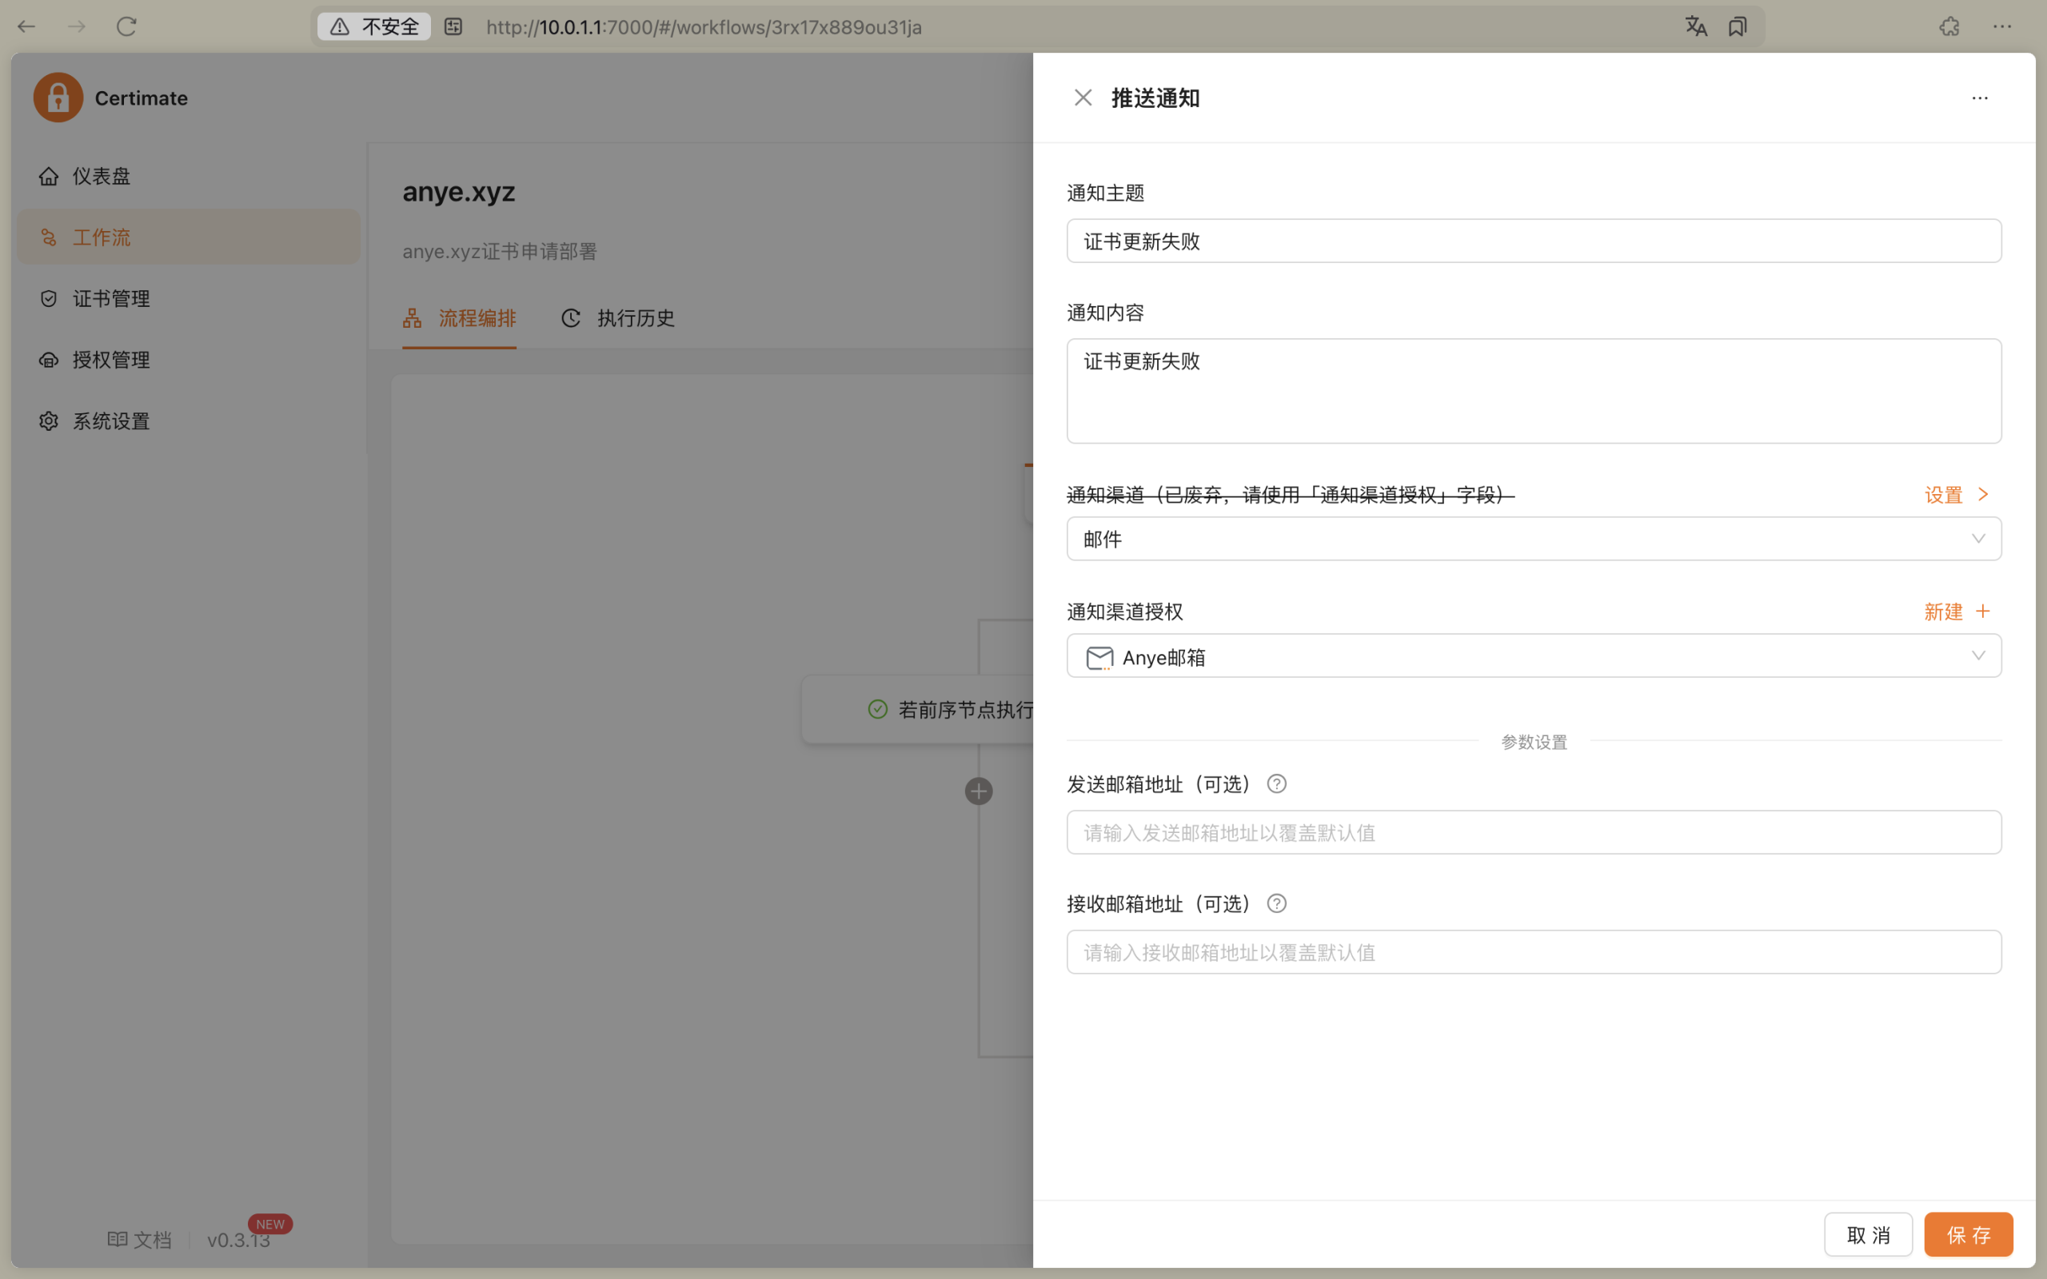This screenshot has width=2047, height=1279.
Task: Open the browser extensions puzzle icon
Action: coord(1949,27)
